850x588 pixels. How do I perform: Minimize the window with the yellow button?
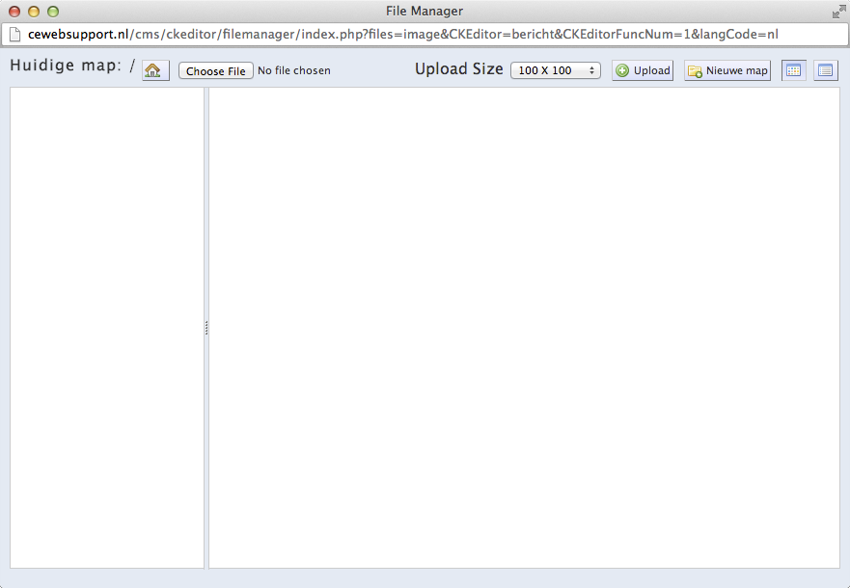pos(34,12)
